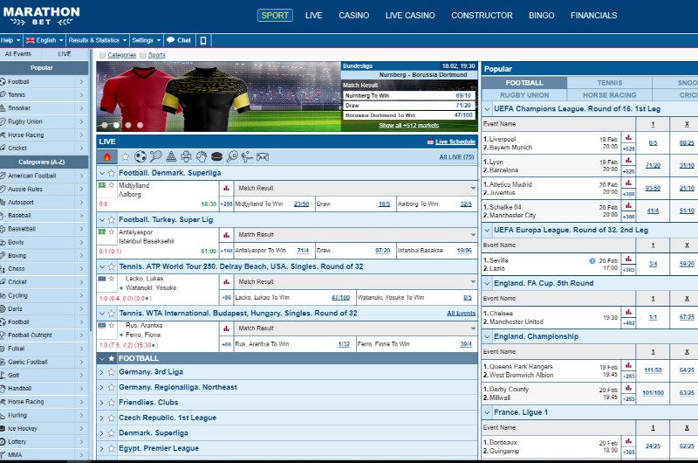Tick the Sports checkbox
The image size is (698, 463).
point(143,55)
